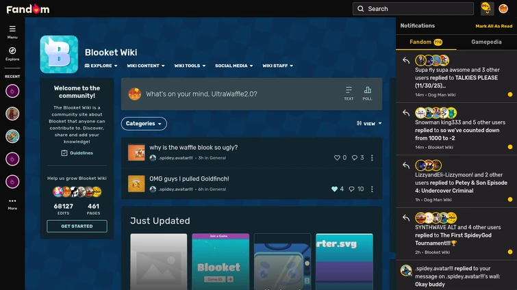Open the .spidey.avatar!!! 'Okay buddy' notification
The width and height of the screenshot is (517, 290).
tap(456, 276)
